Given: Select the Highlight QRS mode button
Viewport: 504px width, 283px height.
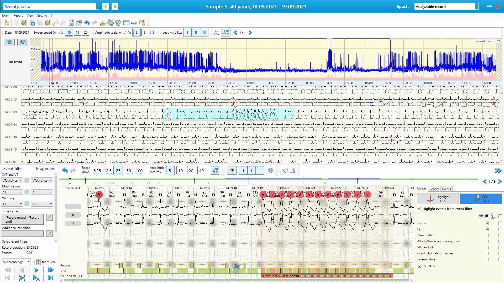Looking at the screenshot, I should coord(438,199).
